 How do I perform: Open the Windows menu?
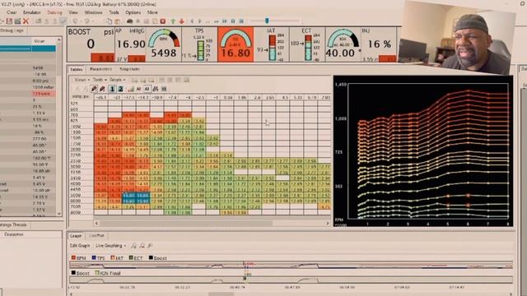93,12
